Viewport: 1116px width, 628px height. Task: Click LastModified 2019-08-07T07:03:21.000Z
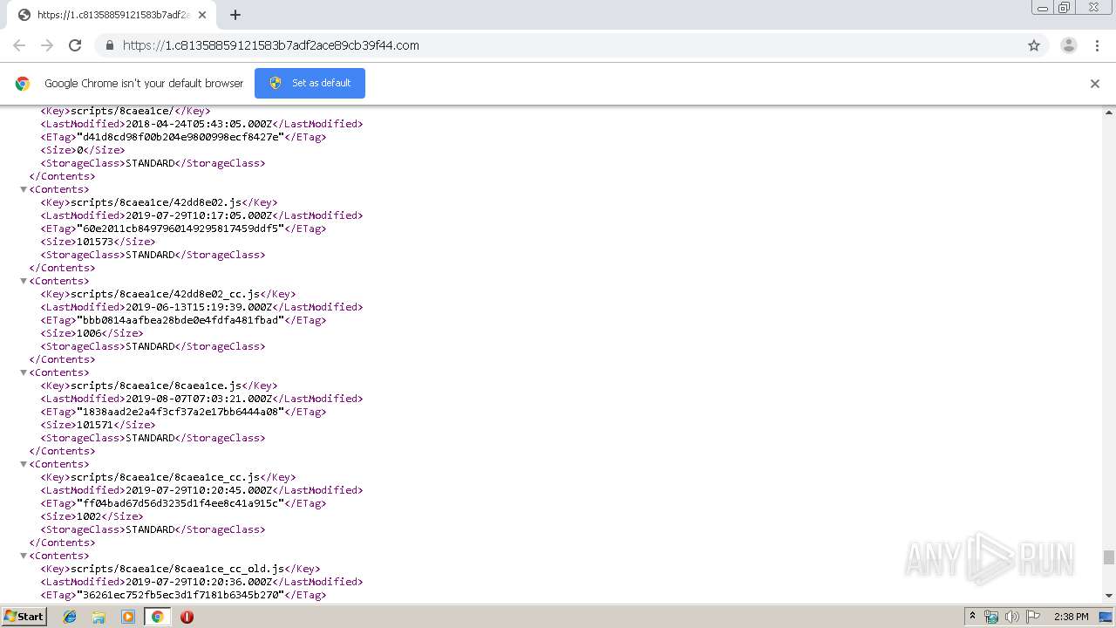click(199, 399)
